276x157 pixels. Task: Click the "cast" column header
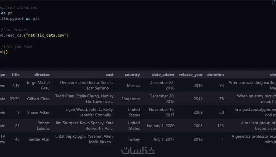coord(110,75)
